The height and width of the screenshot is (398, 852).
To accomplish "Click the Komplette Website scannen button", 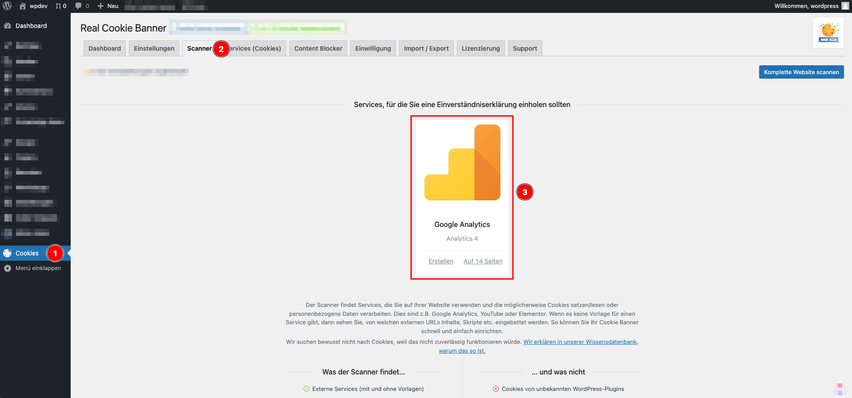I will [801, 72].
